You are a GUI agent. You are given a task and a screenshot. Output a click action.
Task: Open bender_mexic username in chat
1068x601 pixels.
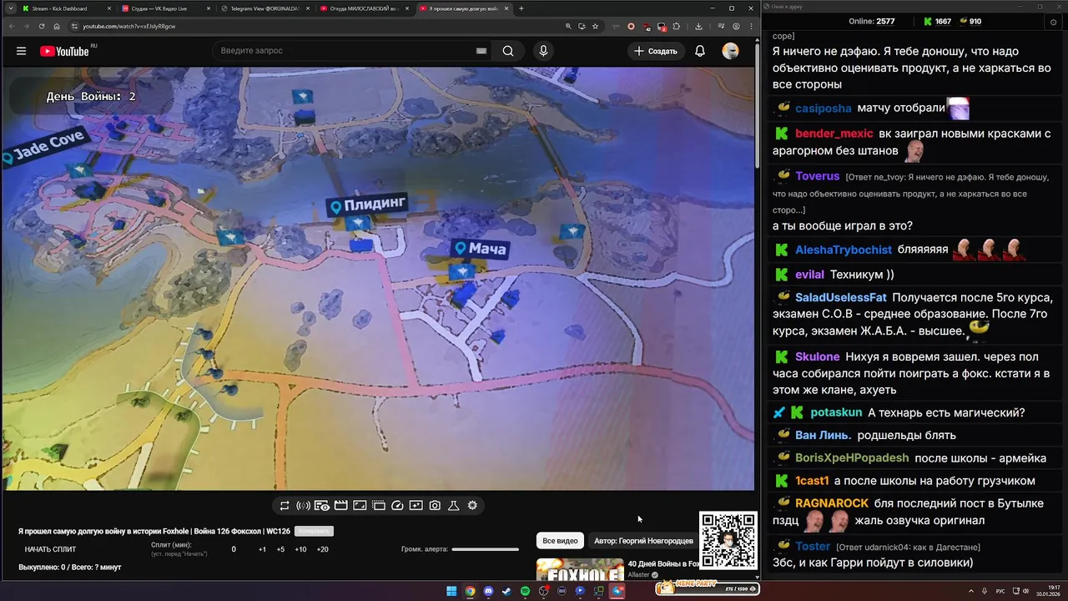pyautogui.click(x=834, y=134)
